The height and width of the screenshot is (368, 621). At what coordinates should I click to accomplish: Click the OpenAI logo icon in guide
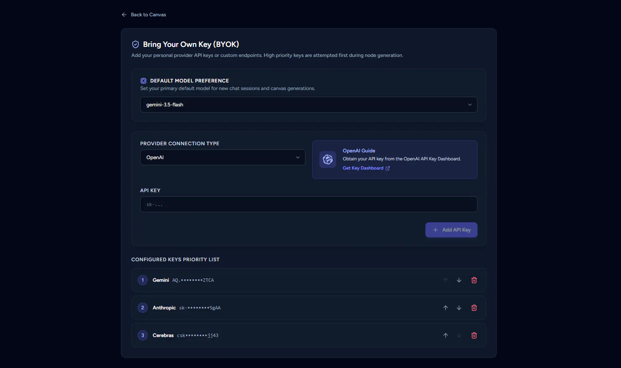328,160
